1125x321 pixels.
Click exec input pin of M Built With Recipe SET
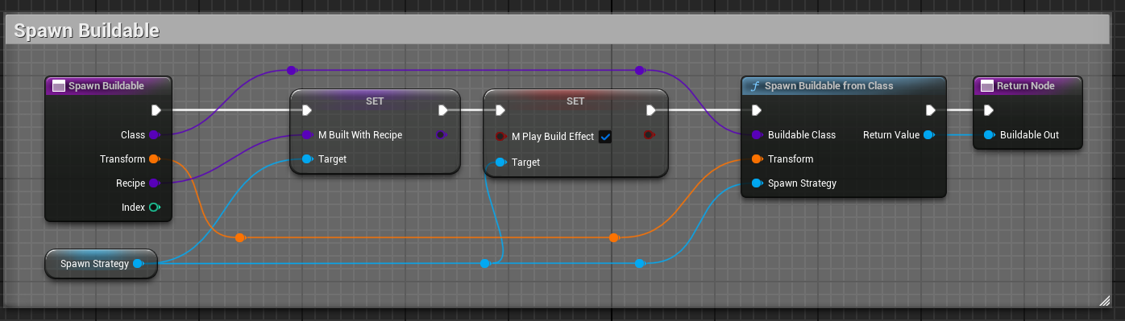click(x=307, y=110)
